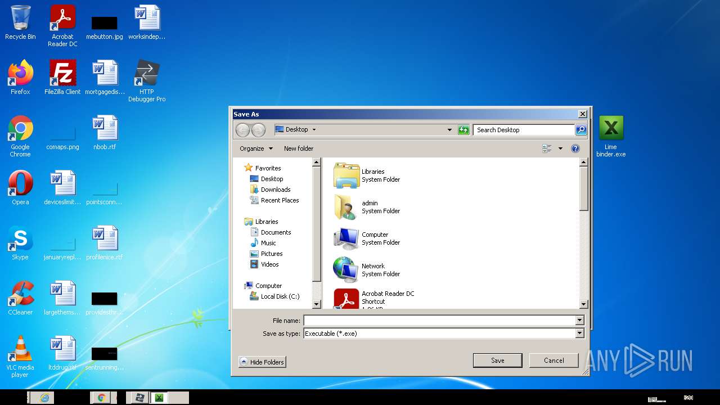Expand the Desktop breadcrumb arrow
Image resolution: width=720 pixels, height=405 pixels.
click(x=314, y=130)
